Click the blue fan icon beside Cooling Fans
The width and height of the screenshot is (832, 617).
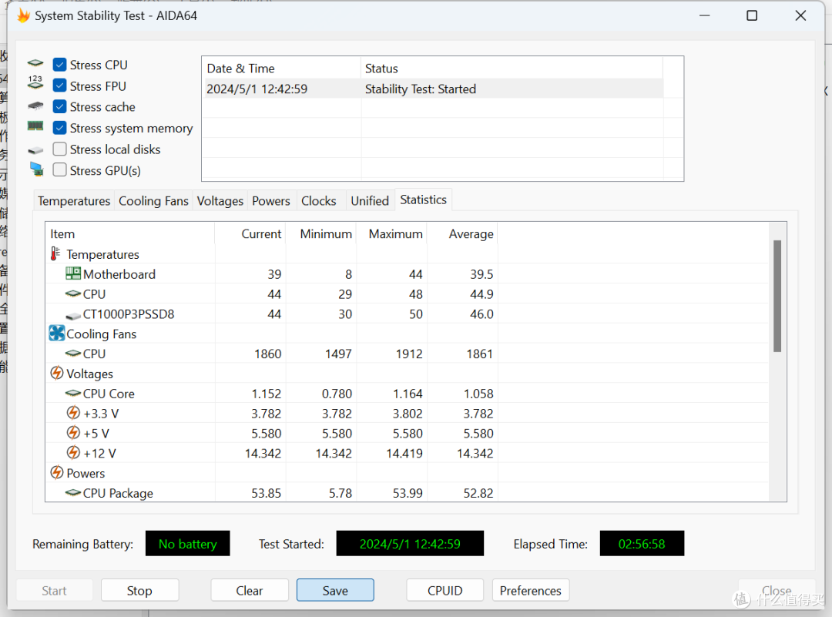coord(56,334)
